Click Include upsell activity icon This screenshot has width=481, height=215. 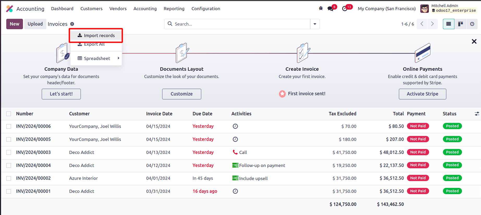[235, 178]
